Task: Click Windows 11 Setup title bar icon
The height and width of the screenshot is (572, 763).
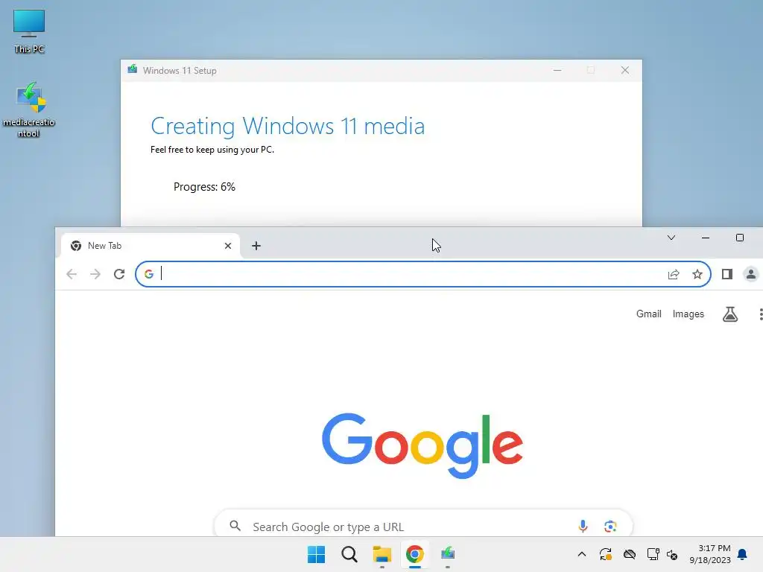Action: [x=133, y=69]
